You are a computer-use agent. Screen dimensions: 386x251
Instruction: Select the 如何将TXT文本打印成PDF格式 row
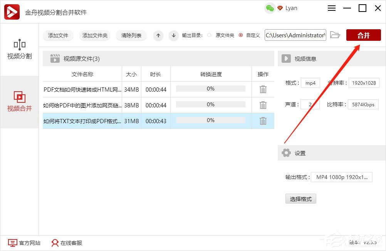point(82,121)
